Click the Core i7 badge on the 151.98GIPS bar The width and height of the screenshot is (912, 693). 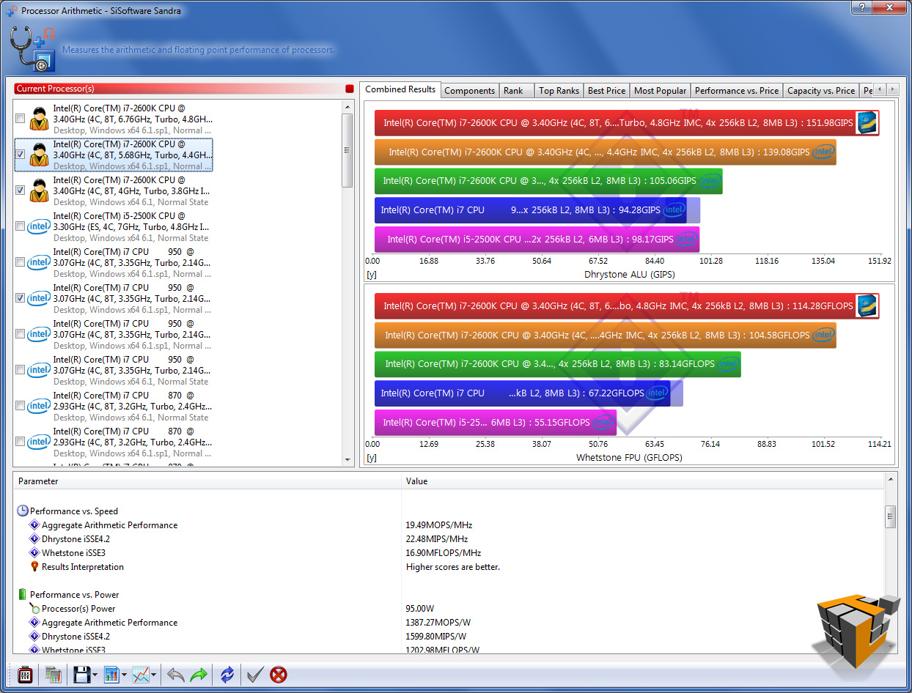(x=867, y=123)
